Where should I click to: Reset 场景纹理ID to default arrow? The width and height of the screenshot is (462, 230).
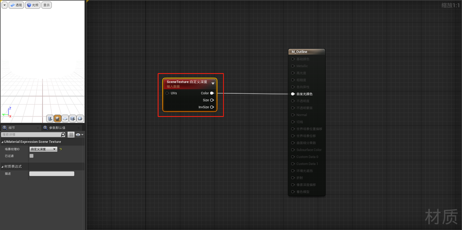click(61, 149)
